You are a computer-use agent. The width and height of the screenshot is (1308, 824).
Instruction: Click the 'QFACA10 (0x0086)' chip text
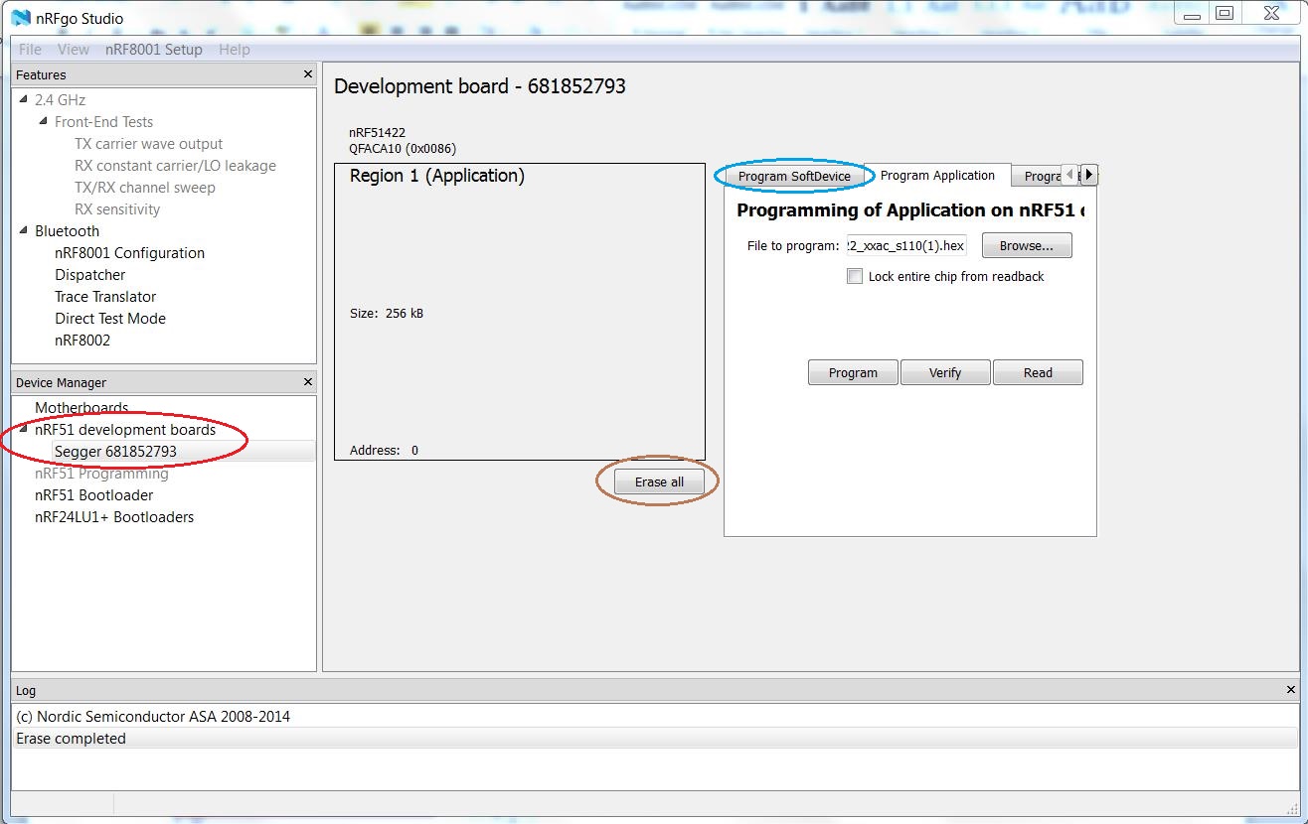pos(403,149)
